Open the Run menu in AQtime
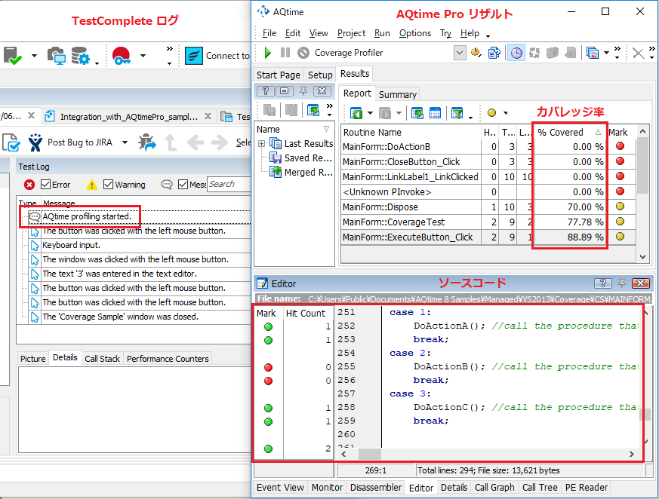This screenshot has width=659, height=499. (382, 33)
